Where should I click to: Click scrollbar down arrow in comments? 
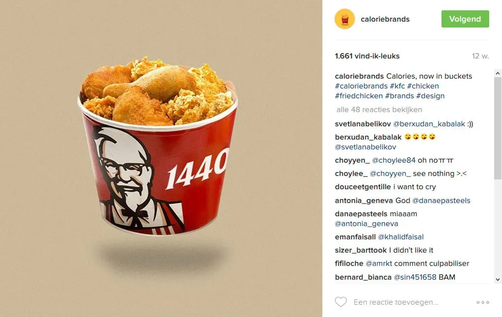(x=498, y=279)
